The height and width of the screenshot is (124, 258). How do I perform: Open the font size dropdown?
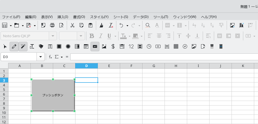coord(81,36)
